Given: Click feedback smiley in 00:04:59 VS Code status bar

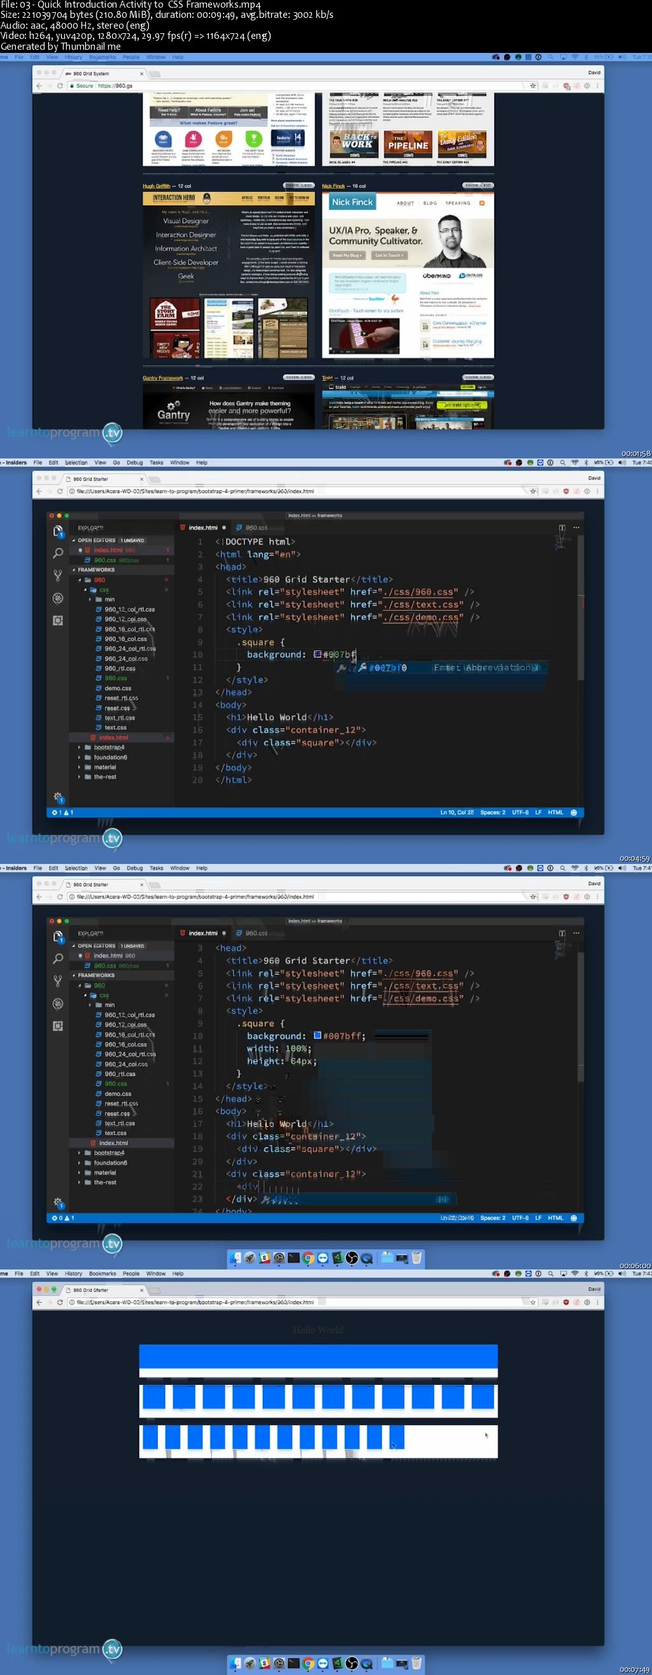Looking at the screenshot, I should [x=574, y=812].
